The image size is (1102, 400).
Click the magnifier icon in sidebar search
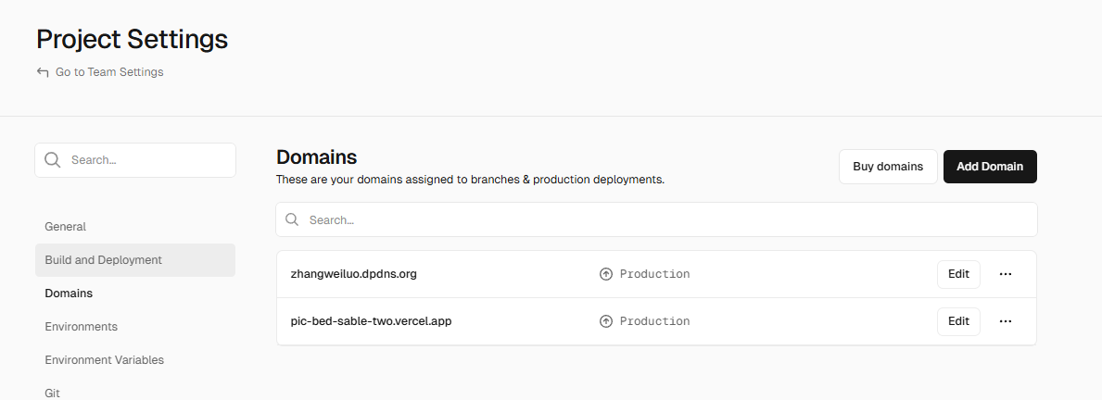coord(53,160)
